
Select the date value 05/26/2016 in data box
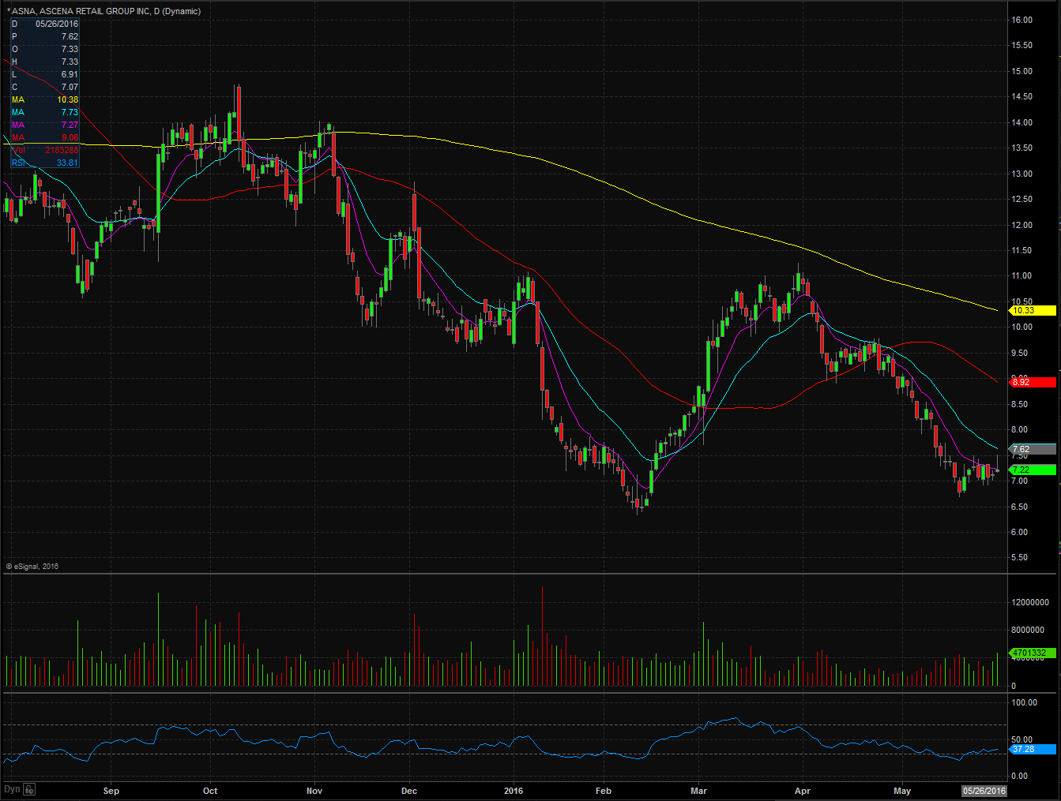point(57,24)
